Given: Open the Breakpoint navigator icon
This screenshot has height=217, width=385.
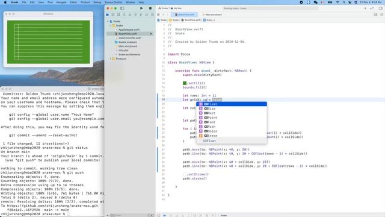Looking at the screenshot, I should [147, 14].
